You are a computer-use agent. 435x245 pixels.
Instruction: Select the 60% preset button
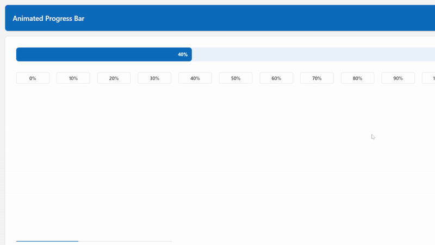pyautogui.click(x=276, y=78)
